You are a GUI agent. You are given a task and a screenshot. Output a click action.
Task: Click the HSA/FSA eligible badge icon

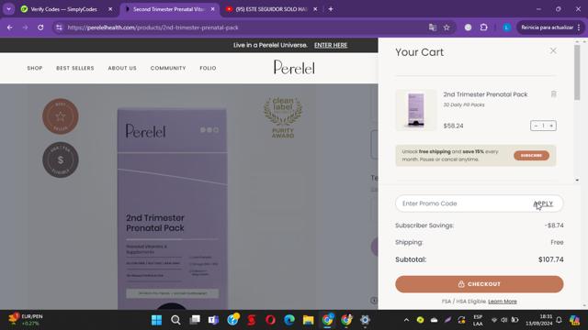[x=61, y=159]
